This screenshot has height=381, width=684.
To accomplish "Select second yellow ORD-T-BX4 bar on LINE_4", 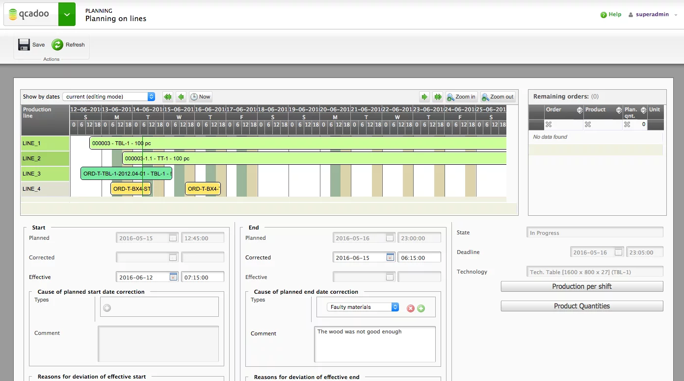I will click(x=203, y=189).
